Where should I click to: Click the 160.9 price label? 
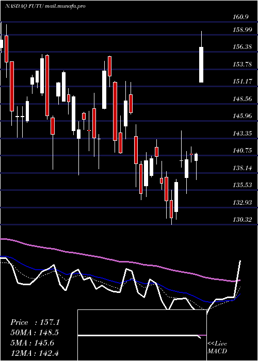click(240, 17)
